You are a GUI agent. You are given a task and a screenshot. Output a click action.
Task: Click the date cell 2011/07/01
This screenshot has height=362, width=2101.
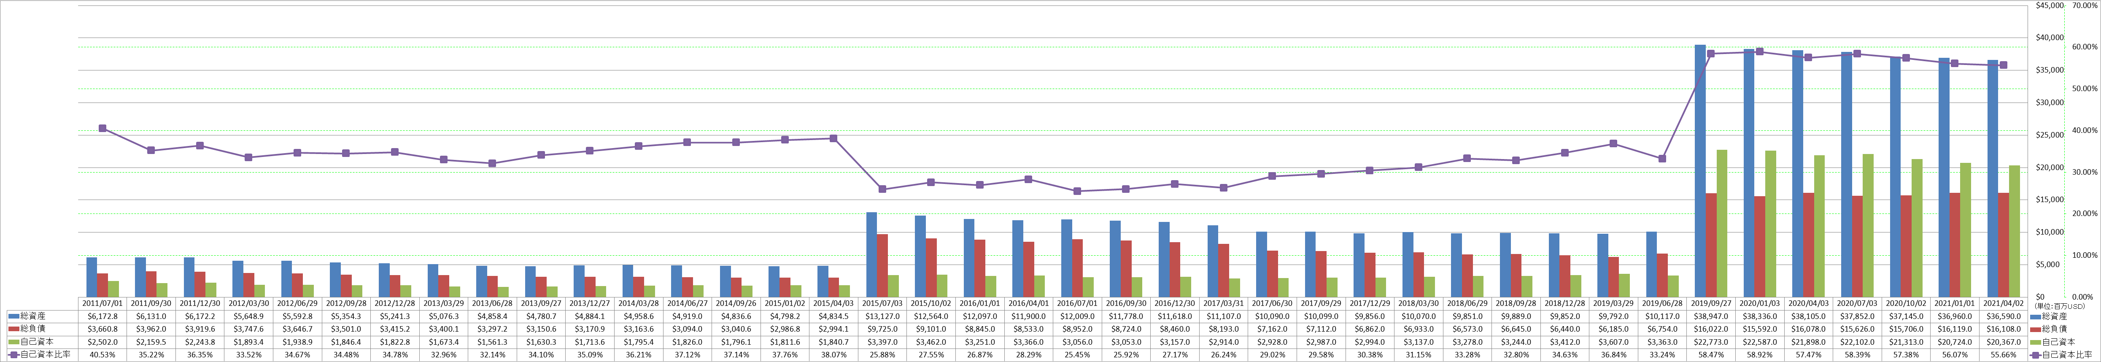click(x=102, y=303)
